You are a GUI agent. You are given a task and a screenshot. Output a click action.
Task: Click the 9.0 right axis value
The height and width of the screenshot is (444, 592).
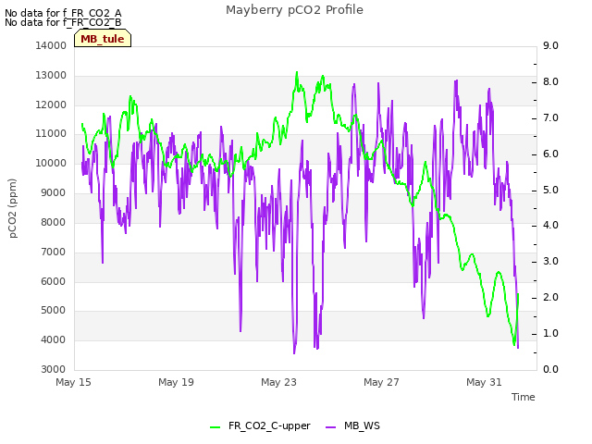point(550,45)
